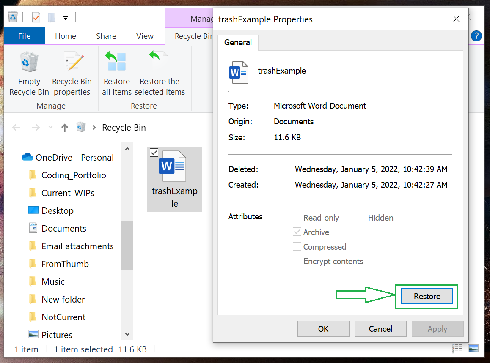Open the File ribbon tab

(x=25, y=36)
